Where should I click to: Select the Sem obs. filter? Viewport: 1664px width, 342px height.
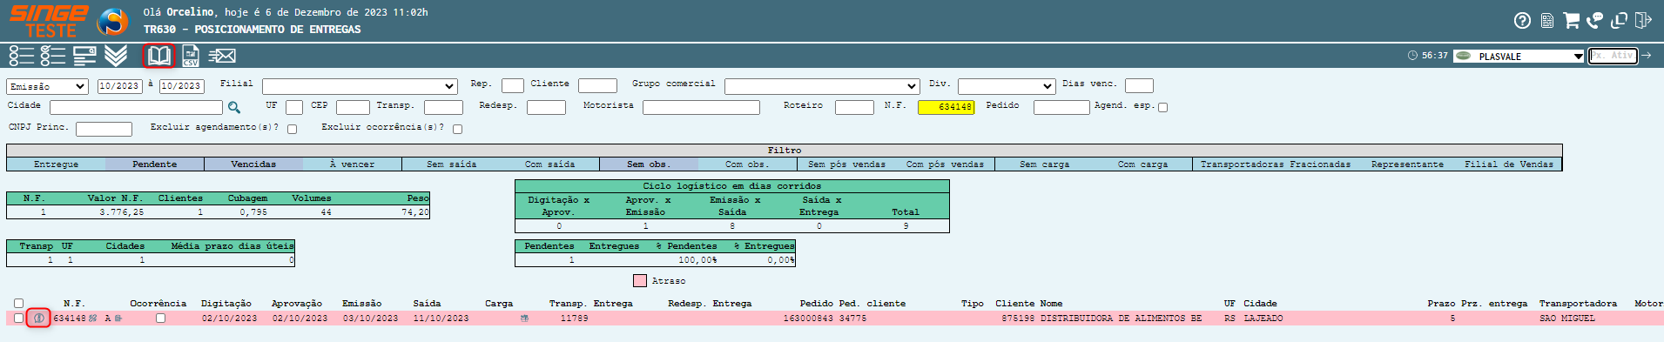click(x=649, y=164)
